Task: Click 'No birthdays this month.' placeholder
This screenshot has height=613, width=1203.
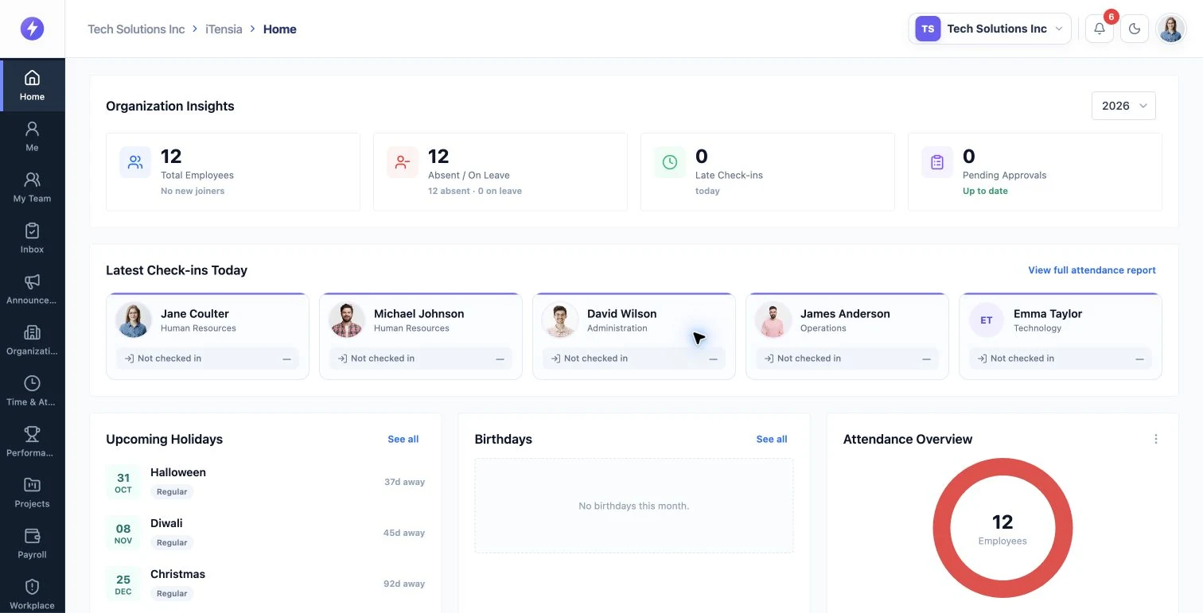Action: click(634, 506)
